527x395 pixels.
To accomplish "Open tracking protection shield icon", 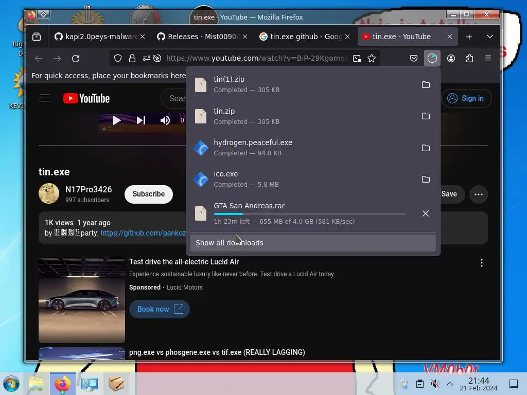I will coord(118,59).
